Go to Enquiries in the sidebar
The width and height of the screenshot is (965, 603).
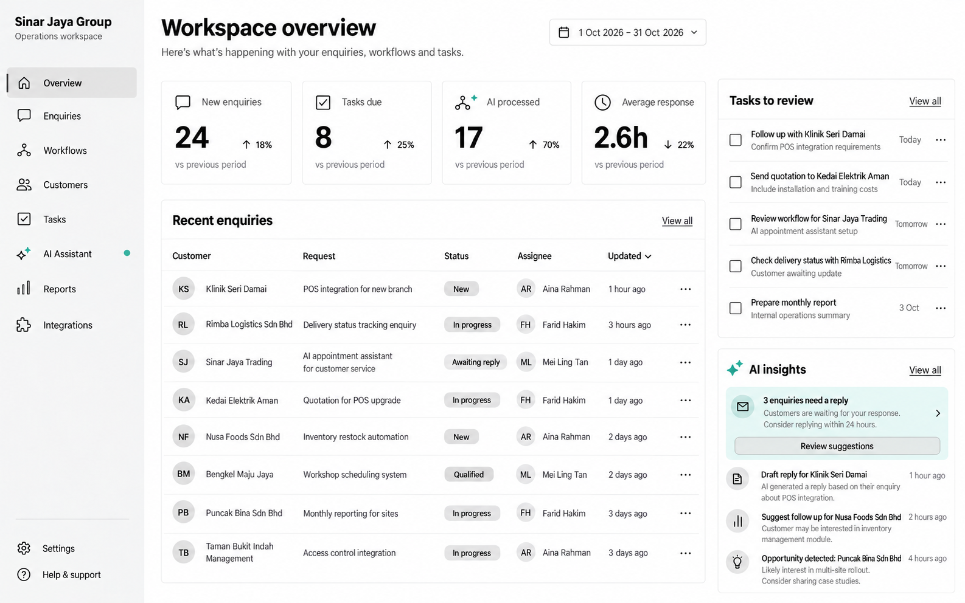72,116
